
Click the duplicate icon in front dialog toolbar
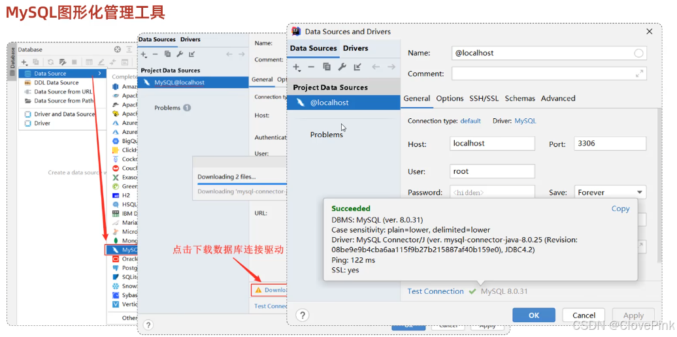[x=327, y=67]
